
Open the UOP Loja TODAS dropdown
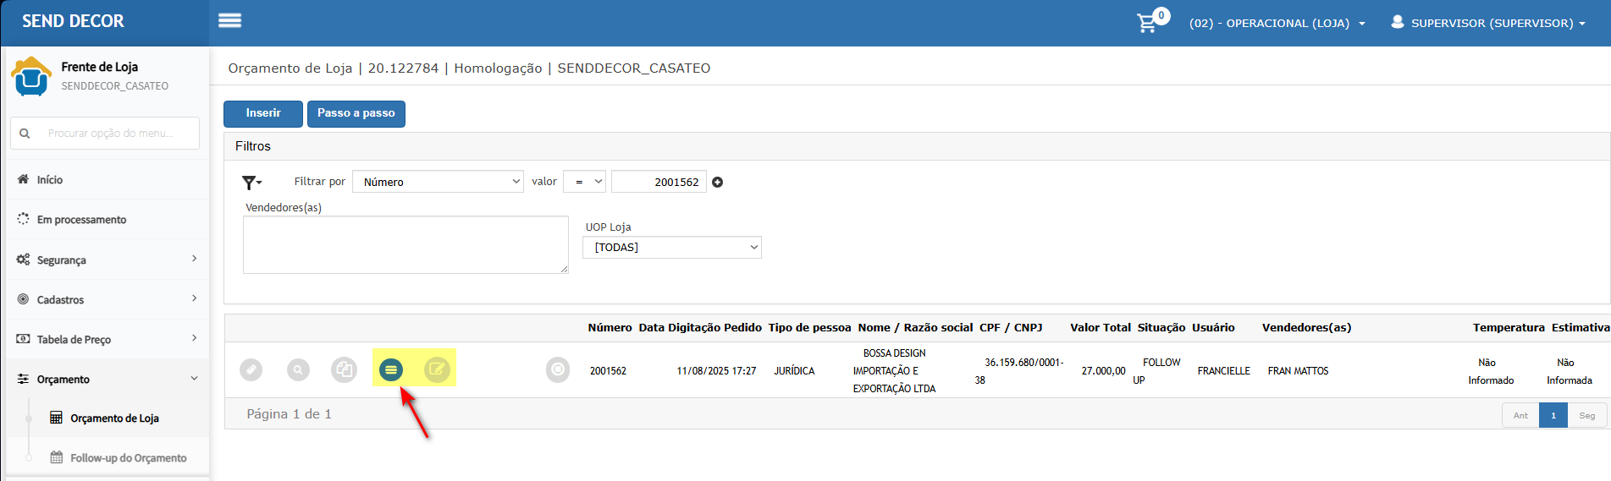672,248
